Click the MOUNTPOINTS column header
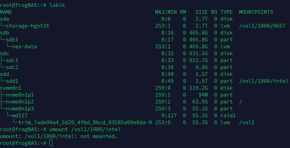This screenshot has width=290, height=148. 256,12
